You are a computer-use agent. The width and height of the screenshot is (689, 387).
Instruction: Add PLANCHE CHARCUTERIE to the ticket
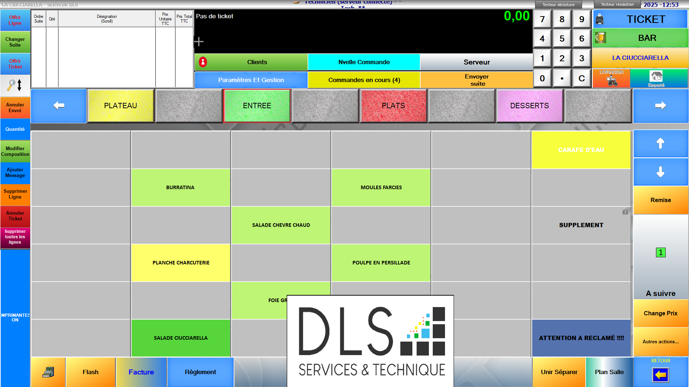click(181, 263)
